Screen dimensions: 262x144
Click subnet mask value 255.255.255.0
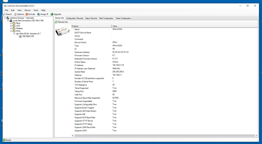click(118, 72)
